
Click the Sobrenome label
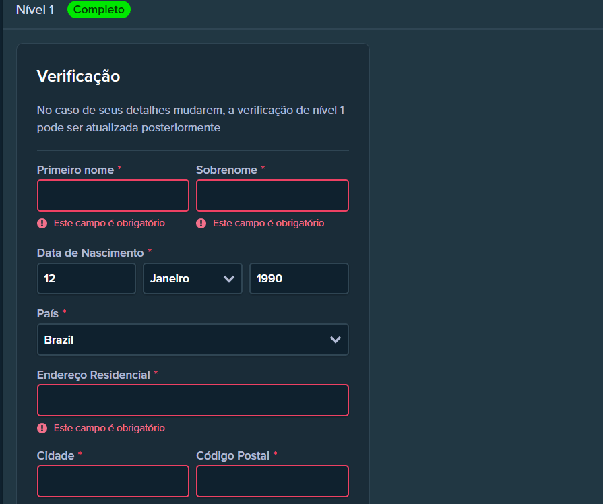click(226, 170)
